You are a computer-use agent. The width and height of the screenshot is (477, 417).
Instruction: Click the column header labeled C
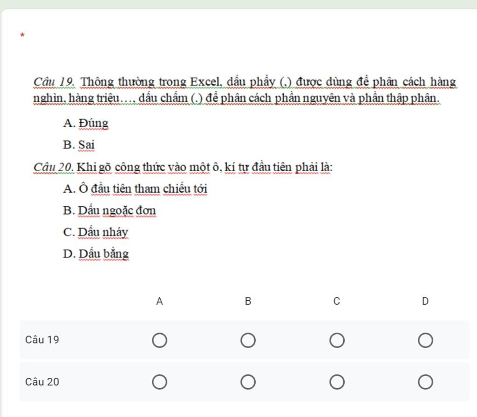(337, 302)
